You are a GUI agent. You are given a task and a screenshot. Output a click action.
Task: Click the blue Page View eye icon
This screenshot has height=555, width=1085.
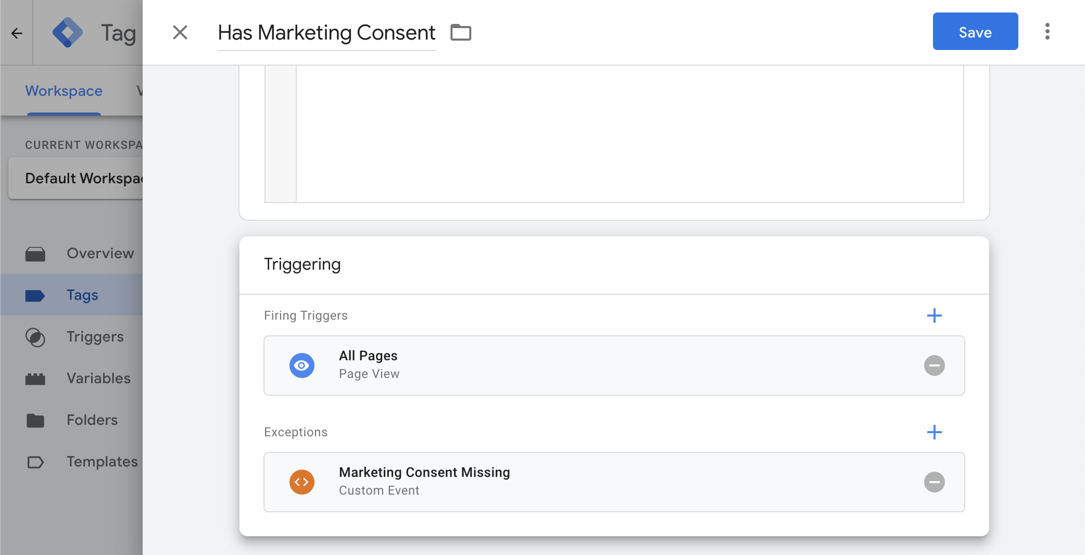point(302,365)
